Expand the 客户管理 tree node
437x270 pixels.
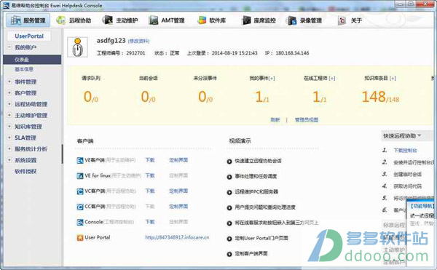(x=9, y=92)
